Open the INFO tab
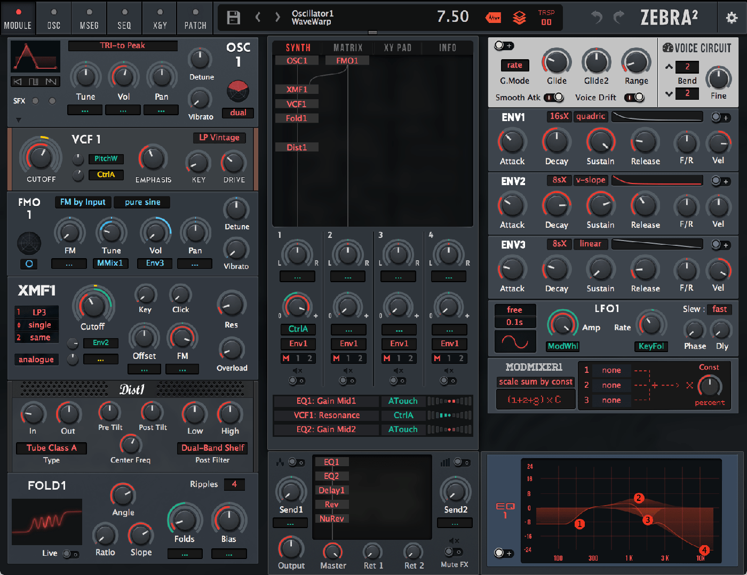Image resolution: width=747 pixels, height=575 pixels. 448,48
